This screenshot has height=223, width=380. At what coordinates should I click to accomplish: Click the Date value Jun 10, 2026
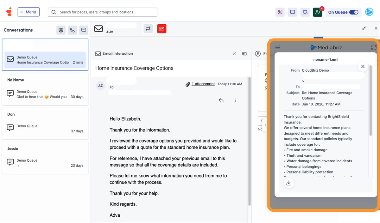321,104
